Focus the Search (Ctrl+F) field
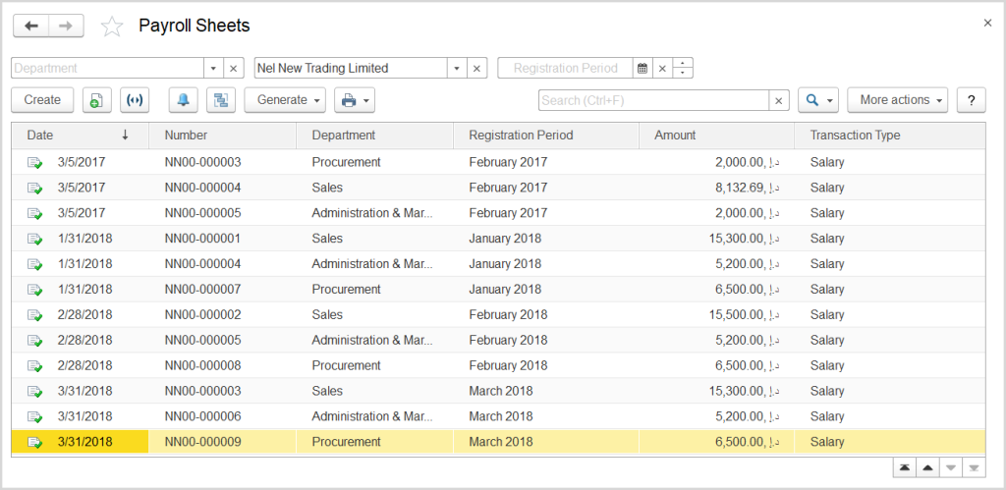 653,101
